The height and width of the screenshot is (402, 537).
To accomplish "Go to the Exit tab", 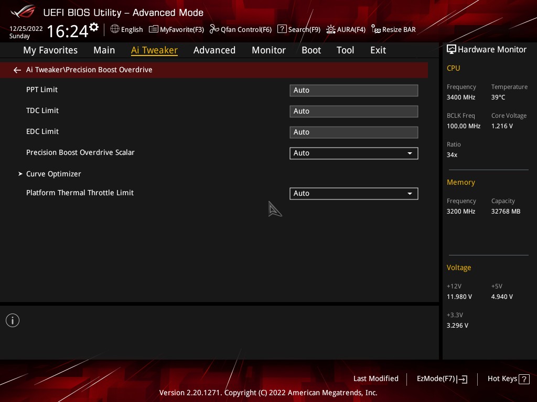I will (x=378, y=50).
